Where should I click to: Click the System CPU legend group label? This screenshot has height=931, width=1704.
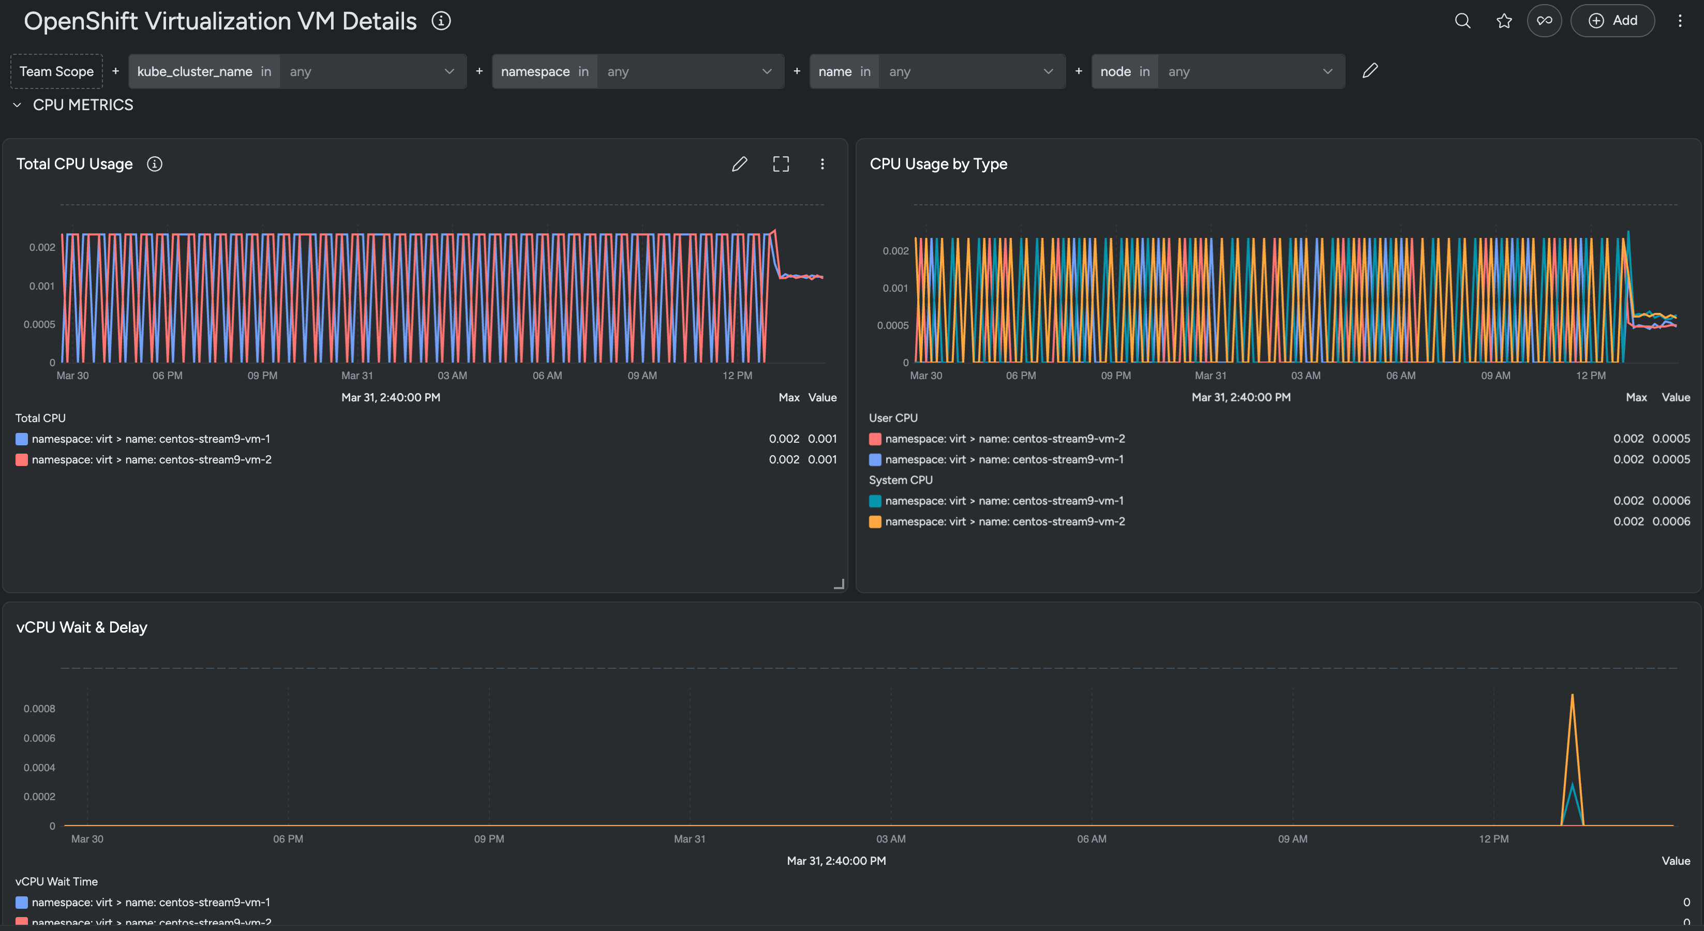(900, 480)
